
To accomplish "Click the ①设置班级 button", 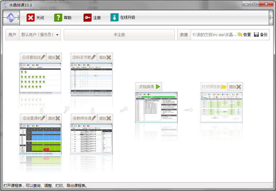I will pos(33,57).
